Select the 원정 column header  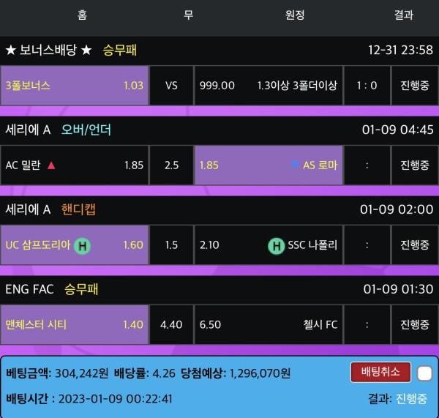[x=295, y=15]
